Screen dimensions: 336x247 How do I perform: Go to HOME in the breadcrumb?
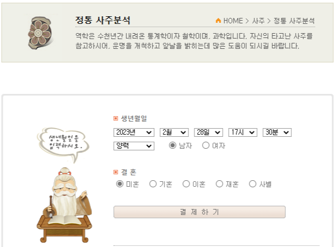[x=233, y=21]
